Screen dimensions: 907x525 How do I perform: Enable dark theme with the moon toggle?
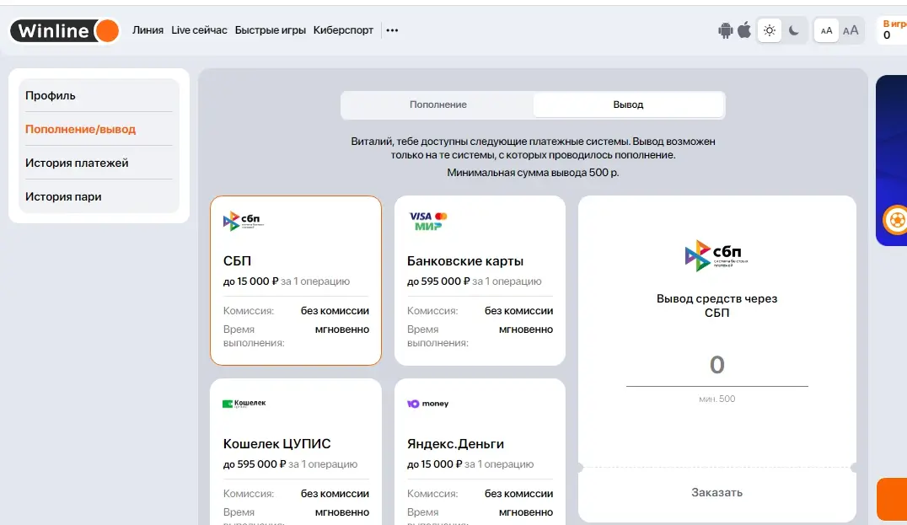795,29
